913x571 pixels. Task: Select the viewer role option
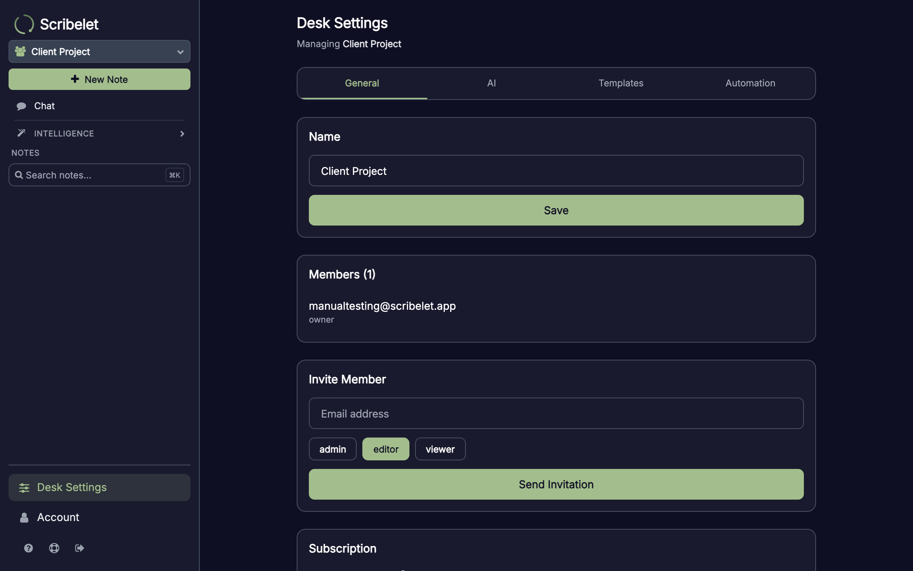[440, 449]
